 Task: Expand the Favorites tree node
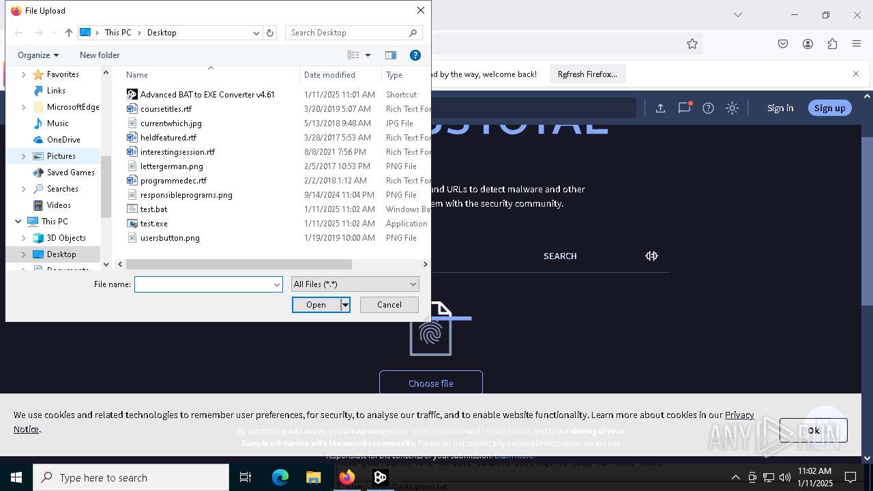[24, 74]
